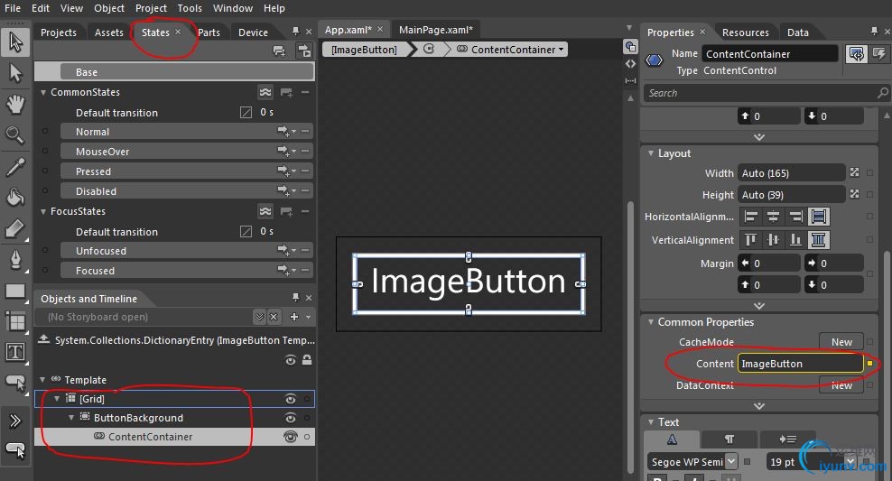Set Width to Auto toggle

(x=854, y=172)
